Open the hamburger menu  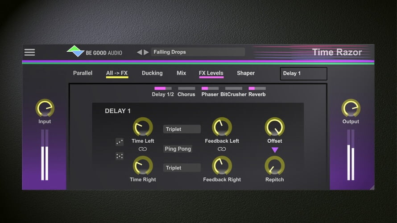click(29, 52)
